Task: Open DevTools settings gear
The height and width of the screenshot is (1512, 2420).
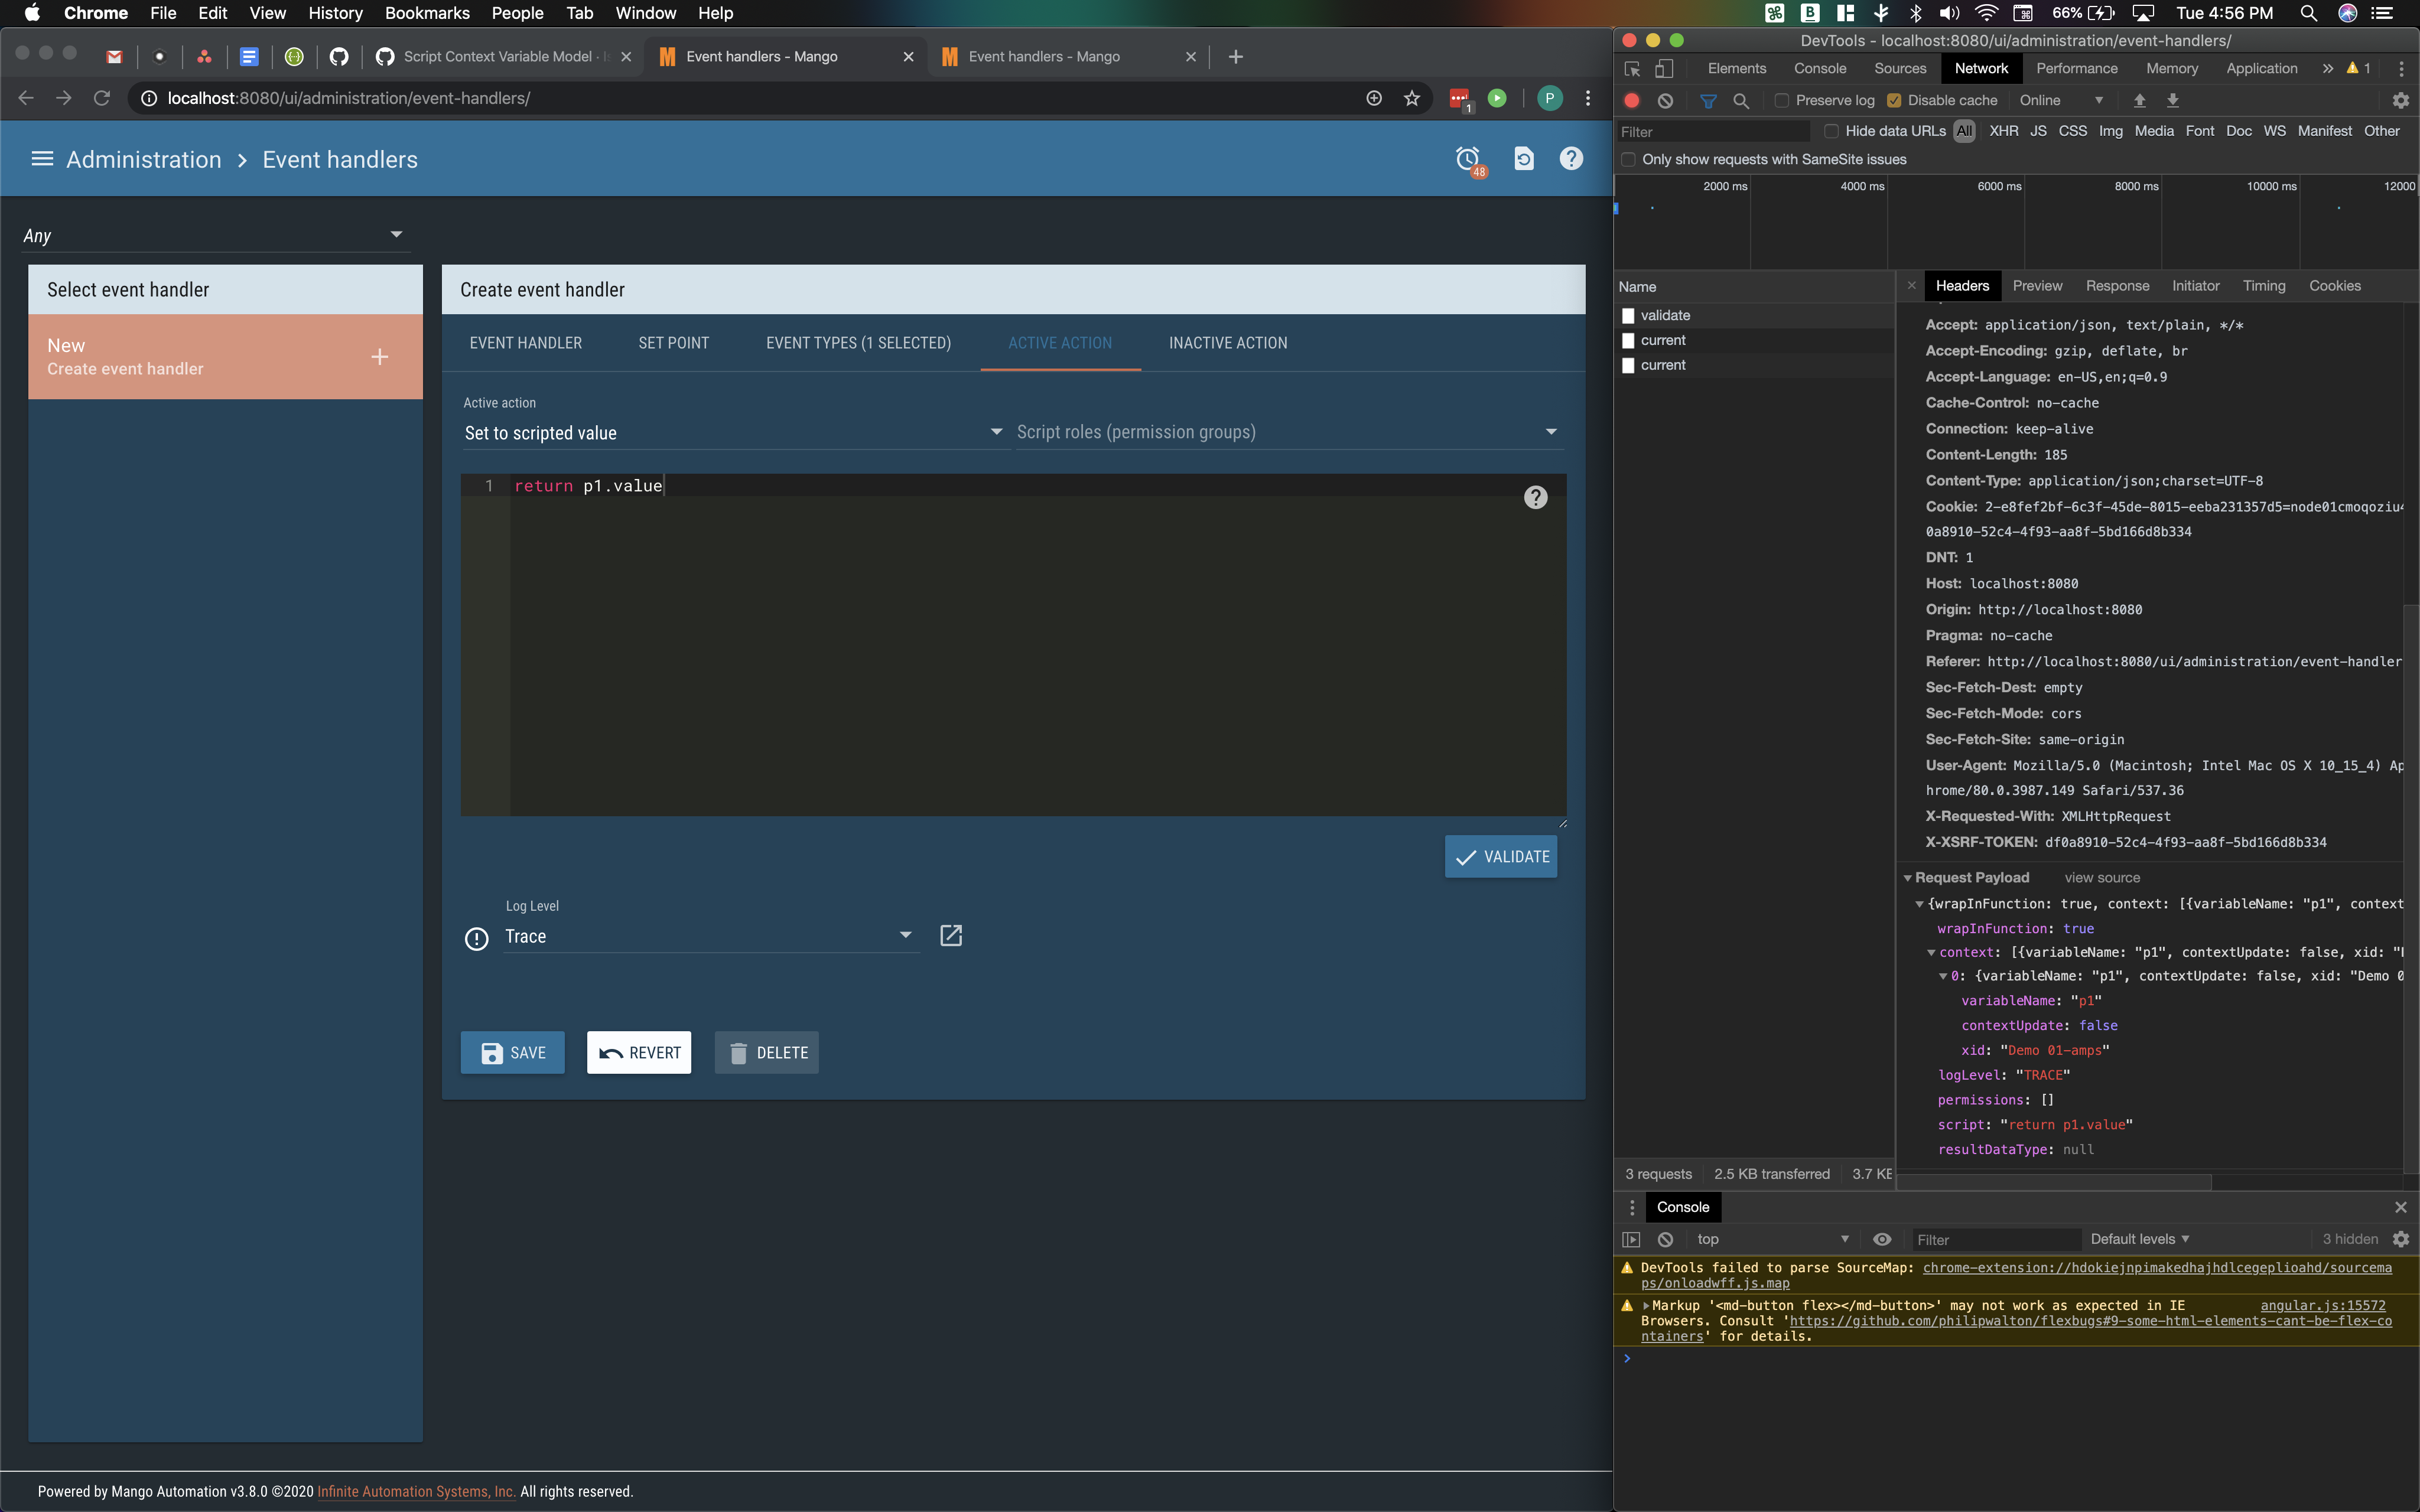Action: point(2400,100)
